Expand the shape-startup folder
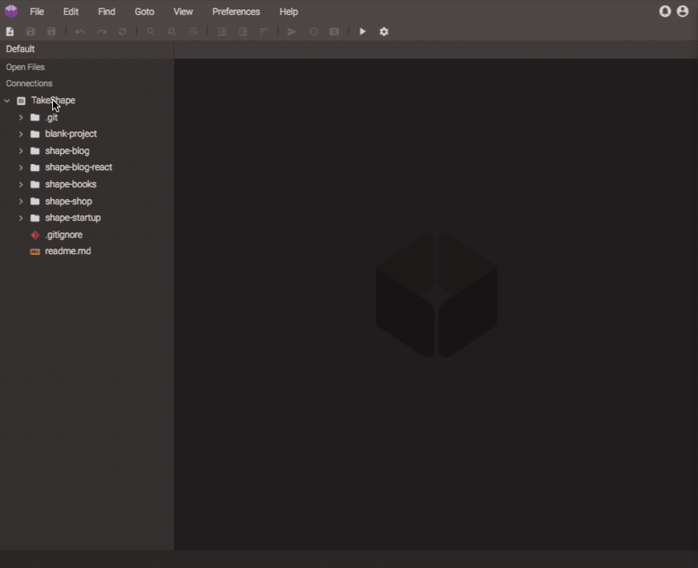Image resolution: width=698 pixels, height=568 pixels. pos(21,218)
